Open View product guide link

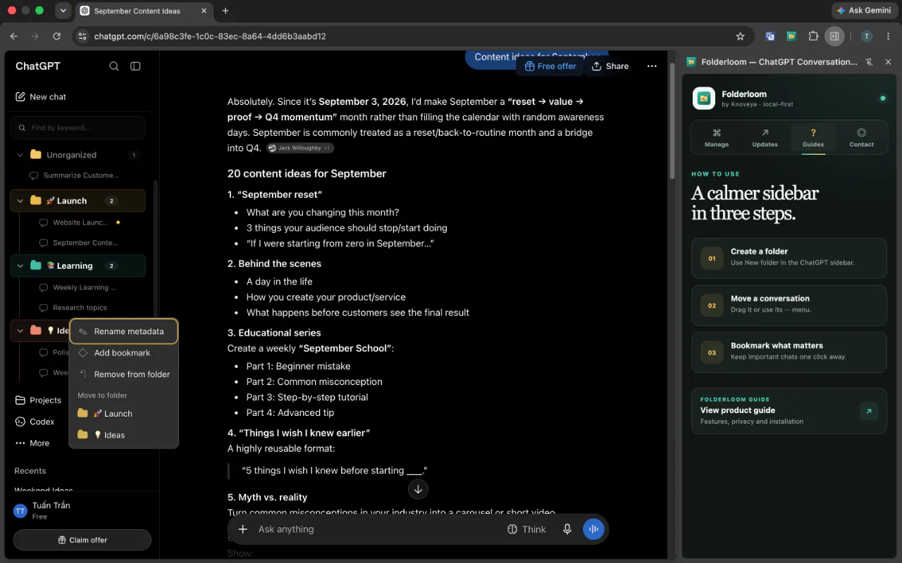(789, 411)
